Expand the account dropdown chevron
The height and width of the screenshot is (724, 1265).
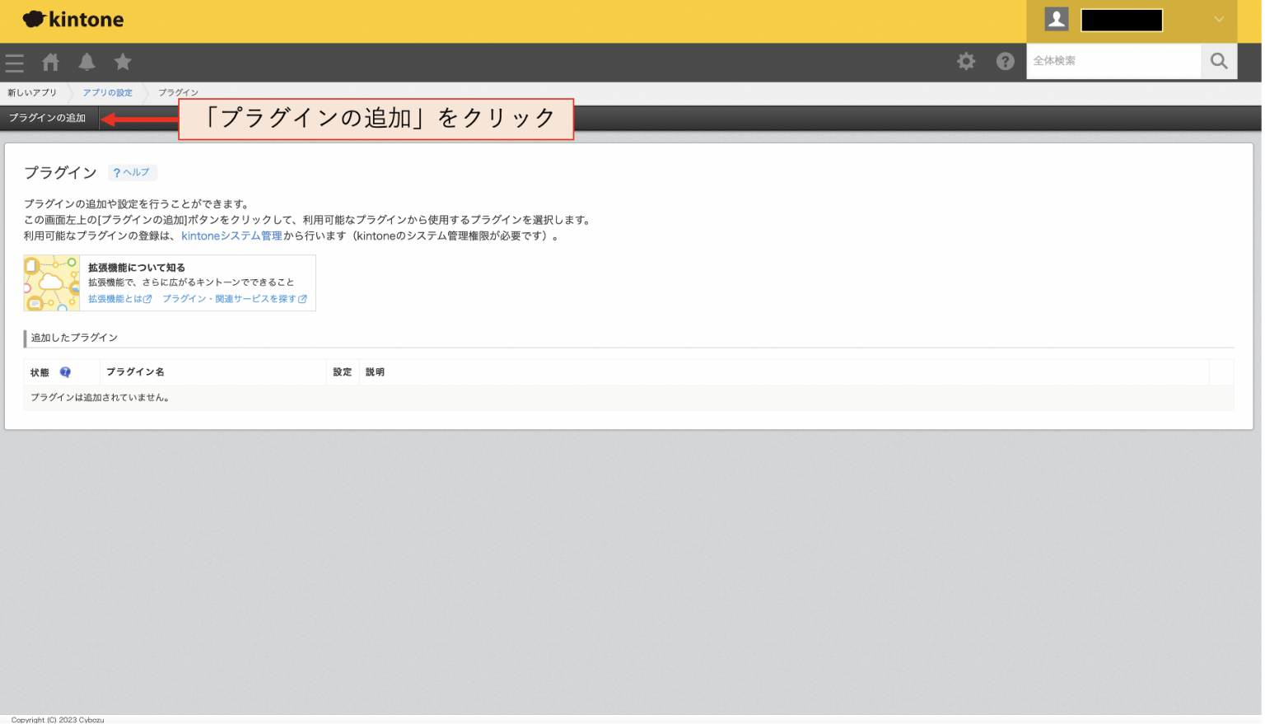[1218, 18]
